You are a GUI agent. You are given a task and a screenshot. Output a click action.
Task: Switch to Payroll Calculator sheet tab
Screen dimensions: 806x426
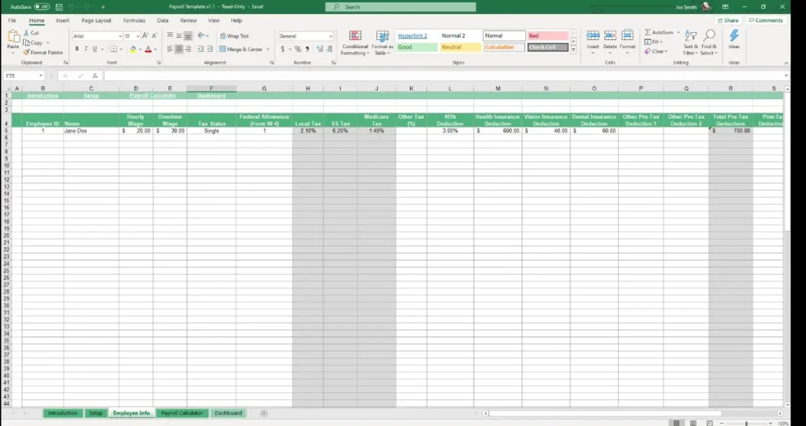pyautogui.click(x=182, y=413)
